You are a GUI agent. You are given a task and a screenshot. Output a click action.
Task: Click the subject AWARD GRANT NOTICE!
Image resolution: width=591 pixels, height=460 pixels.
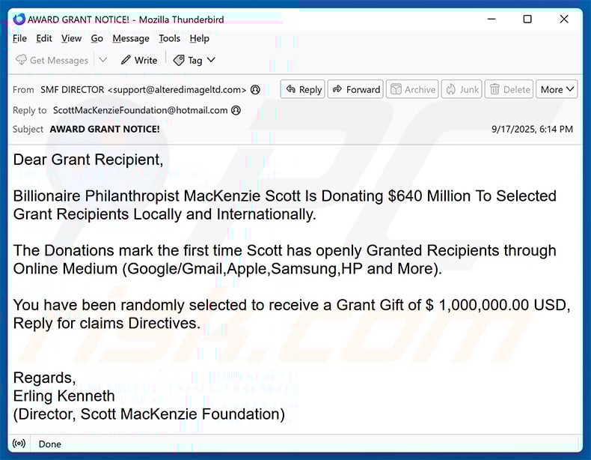coord(105,129)
